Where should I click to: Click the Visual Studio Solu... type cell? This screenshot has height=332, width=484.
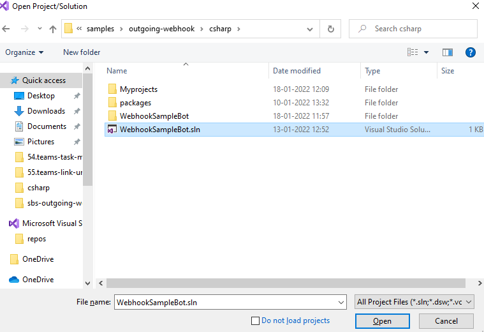click(397, 130)
